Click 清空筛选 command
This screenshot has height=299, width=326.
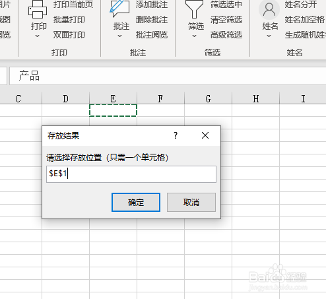pyautogui.click(x=226, y=20)
